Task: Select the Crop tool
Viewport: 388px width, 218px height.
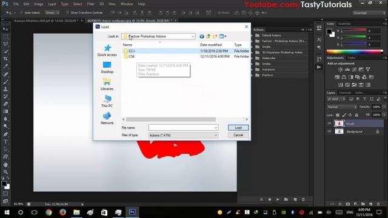Action: [5, 59]
